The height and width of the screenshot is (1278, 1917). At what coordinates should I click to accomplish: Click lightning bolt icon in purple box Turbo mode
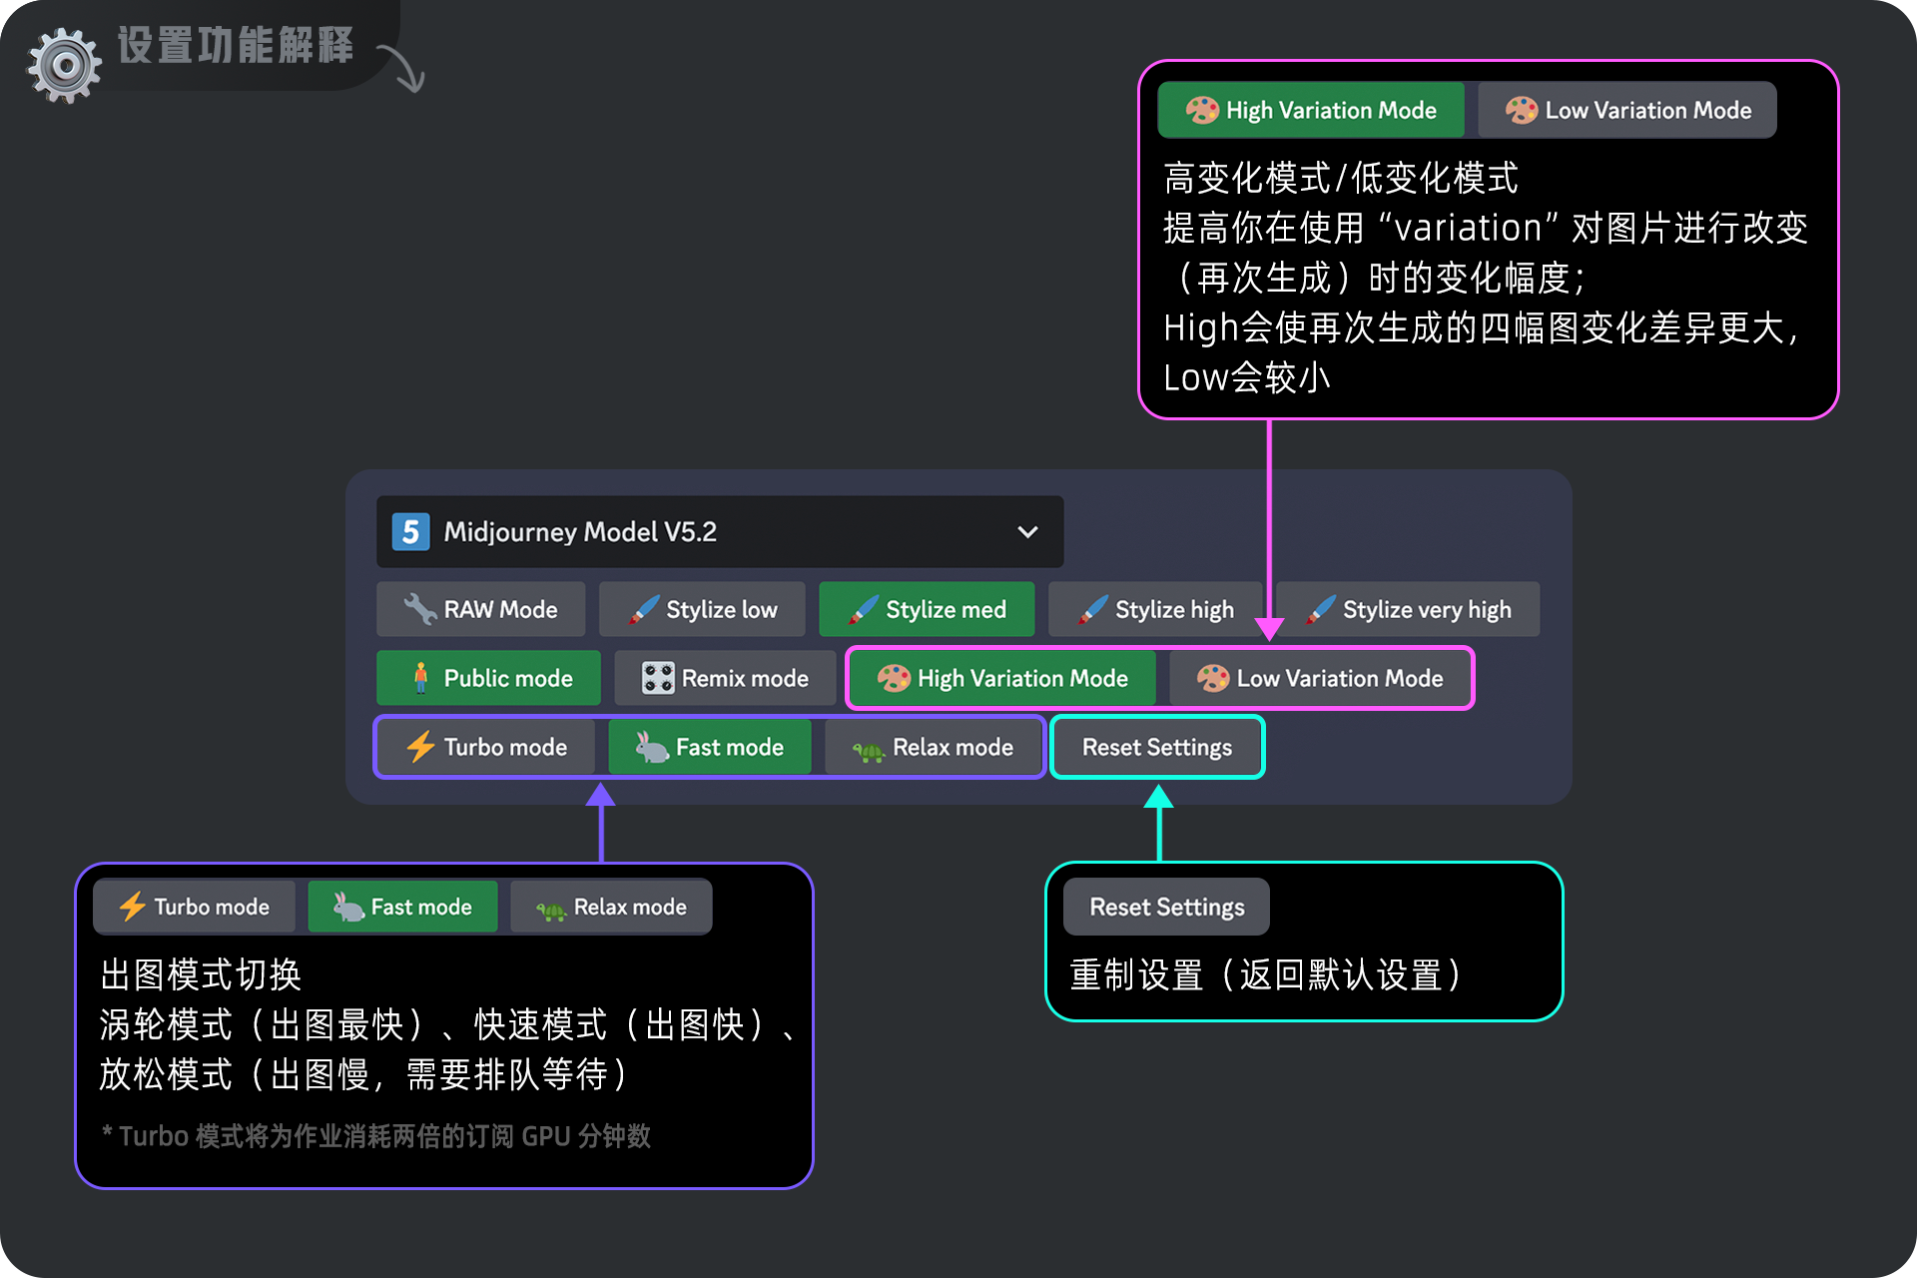pos(132,907)
